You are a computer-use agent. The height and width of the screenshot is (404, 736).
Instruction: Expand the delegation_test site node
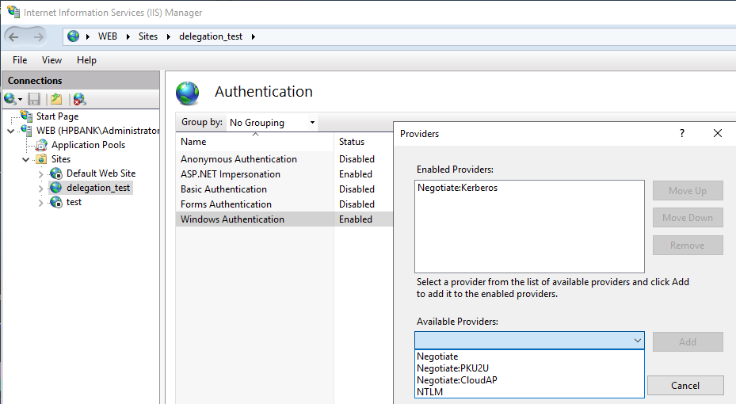[x=41, y=189]
